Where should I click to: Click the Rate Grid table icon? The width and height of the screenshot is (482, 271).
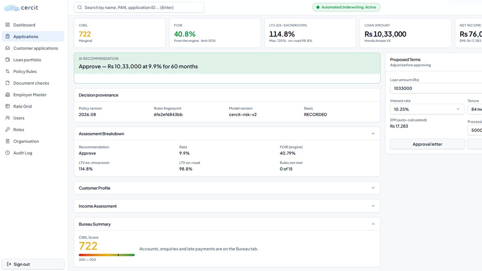(x=8, y=106)
